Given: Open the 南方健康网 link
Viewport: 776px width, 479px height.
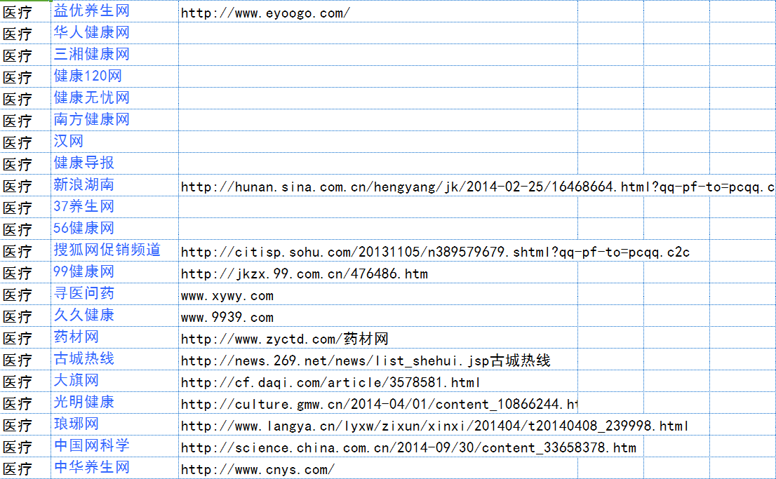Looking at the screenshot, I should point(91,119).
